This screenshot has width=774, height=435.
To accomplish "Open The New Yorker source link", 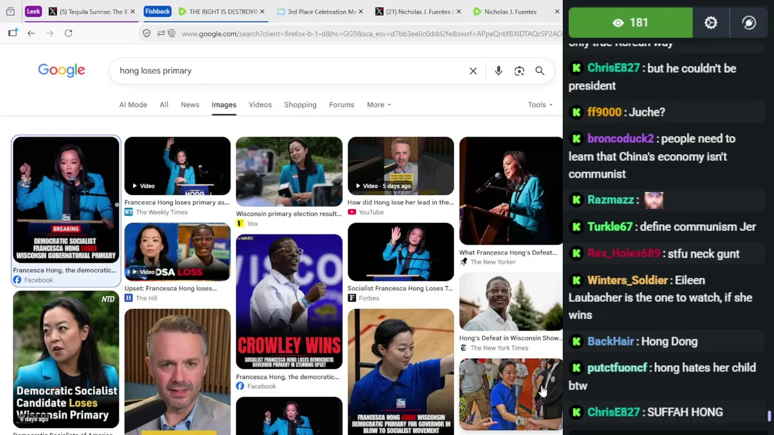I will click(487, 262).
